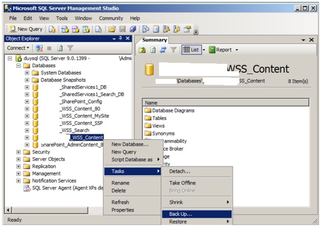The width and height of the screenshot is (321, 227).
Task: Expand the _SharePoint_Config database
Action: (x=27, y=102)
